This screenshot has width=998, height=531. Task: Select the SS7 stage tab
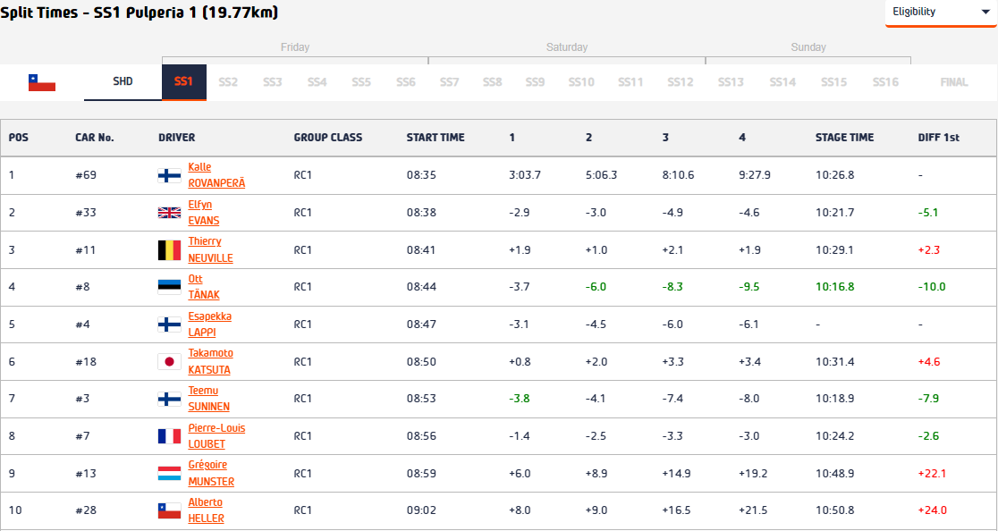pos(449,82)
